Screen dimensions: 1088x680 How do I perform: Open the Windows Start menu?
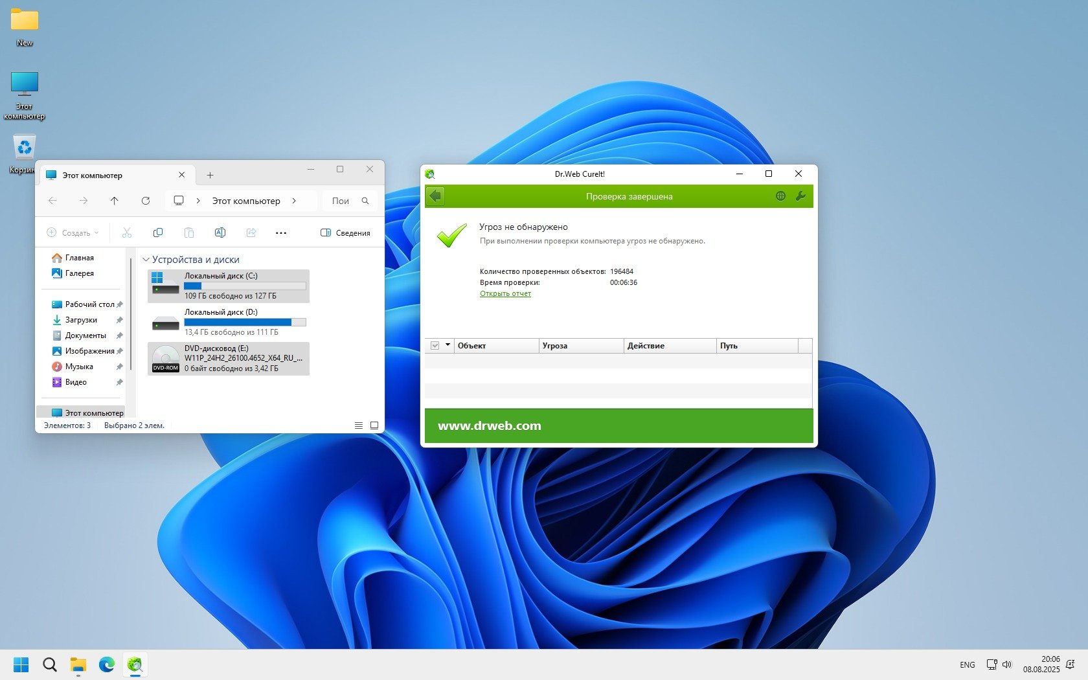[x=21, y=664]
